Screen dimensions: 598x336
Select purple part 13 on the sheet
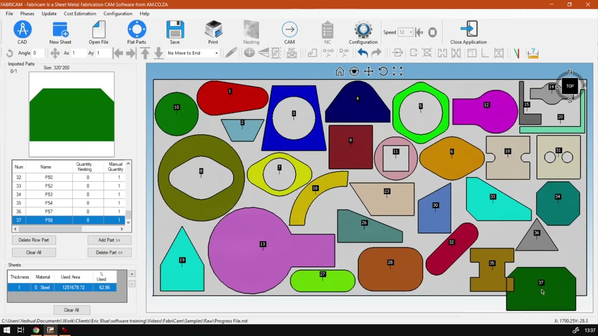coord(271,251)
